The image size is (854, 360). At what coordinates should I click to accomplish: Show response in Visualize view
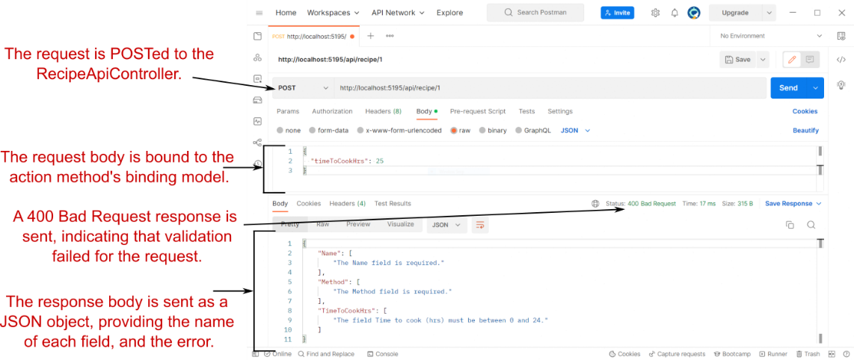click(x=400, y=224)
